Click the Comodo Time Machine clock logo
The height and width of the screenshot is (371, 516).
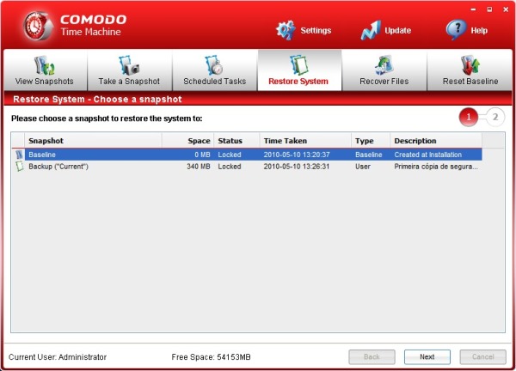(38, 27)
